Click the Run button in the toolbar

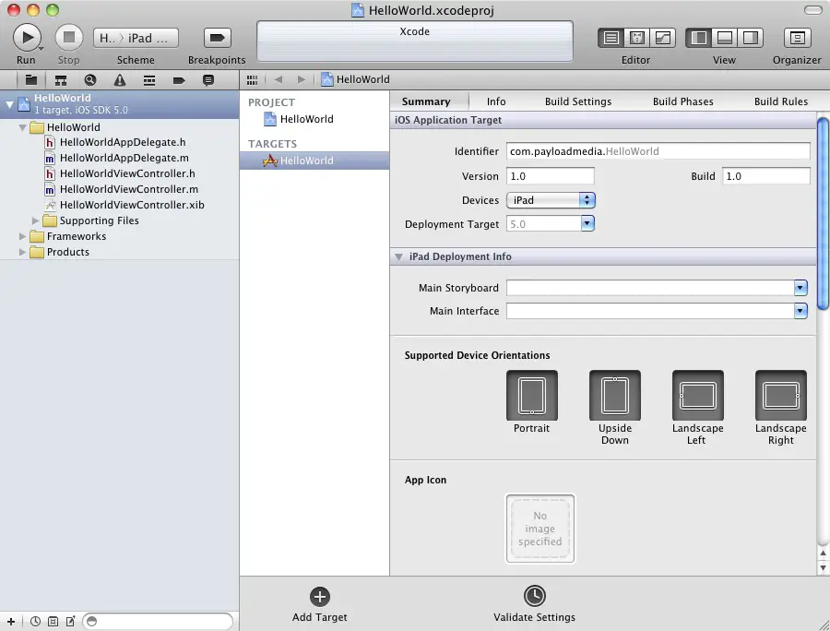[26, 38]
